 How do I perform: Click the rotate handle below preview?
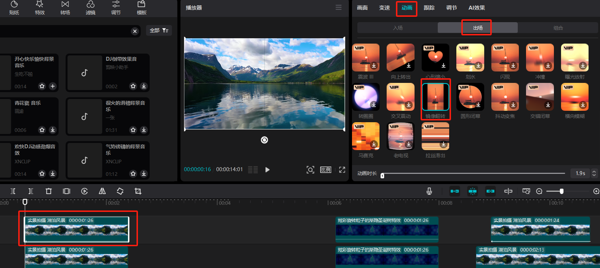pyautogui.click(x=264, y=140)
